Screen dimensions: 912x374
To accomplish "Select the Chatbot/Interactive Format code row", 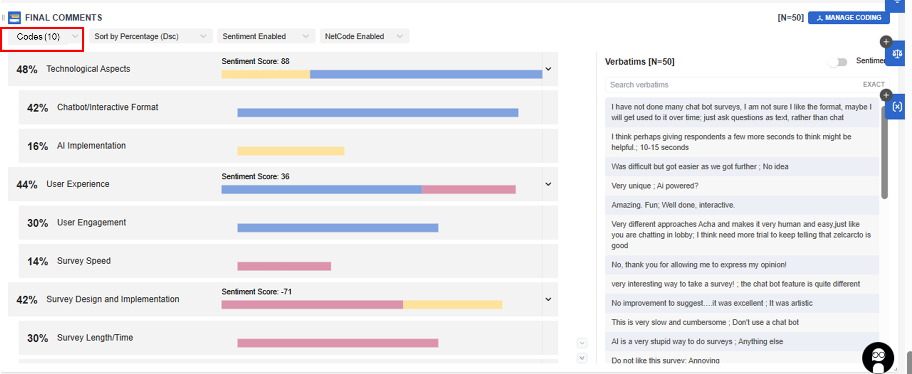I will click(x=108, y=108).
